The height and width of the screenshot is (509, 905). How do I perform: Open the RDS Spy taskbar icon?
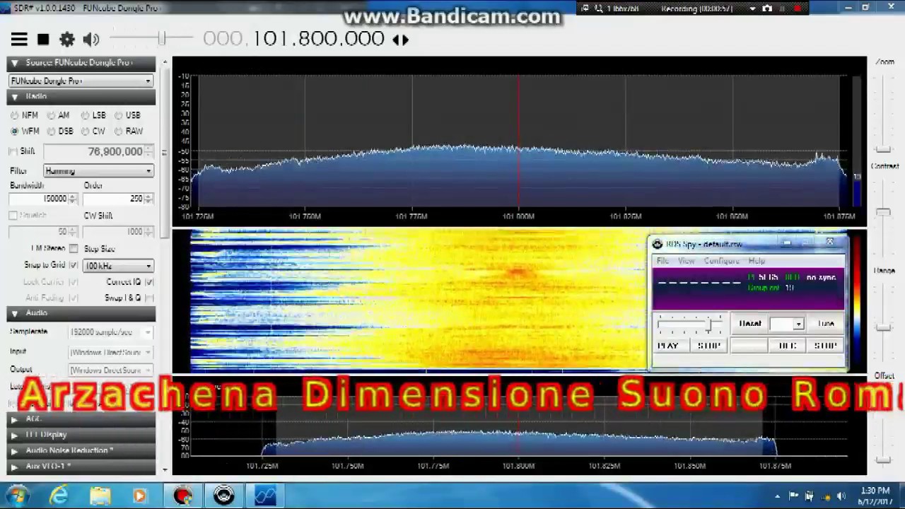(224, 496)
